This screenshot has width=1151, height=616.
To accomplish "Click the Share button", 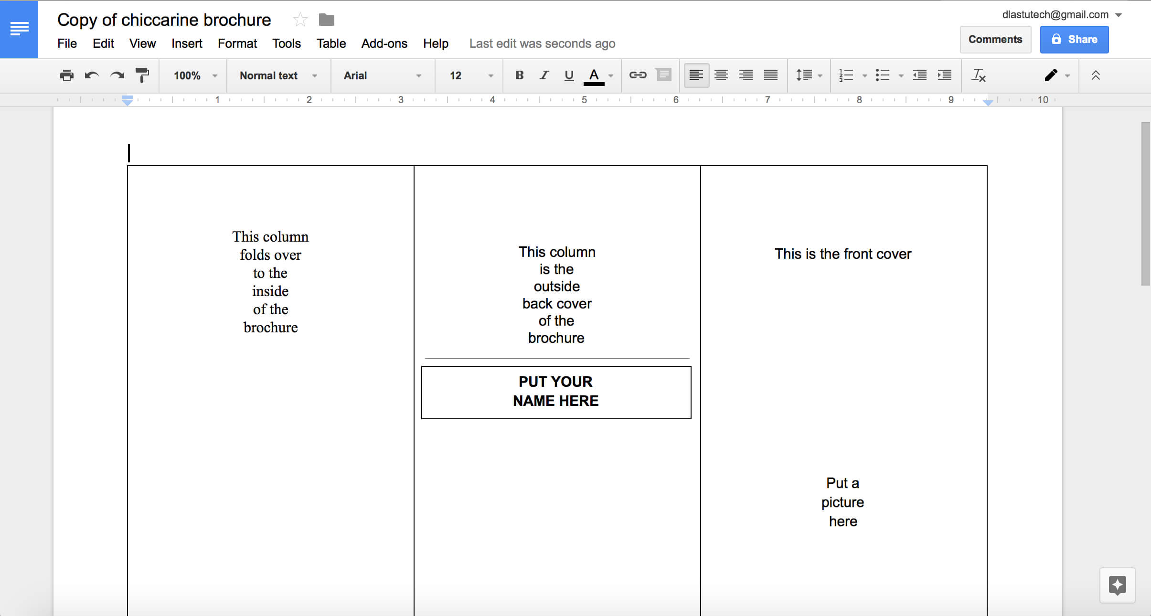I will (x=1073, y=39).
